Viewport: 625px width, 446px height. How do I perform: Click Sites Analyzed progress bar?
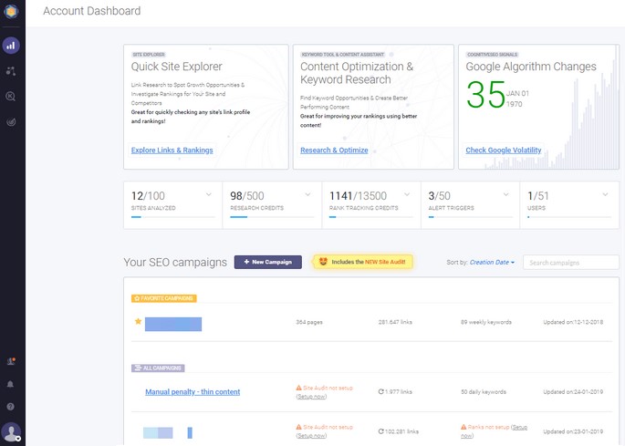coord(173,217)
